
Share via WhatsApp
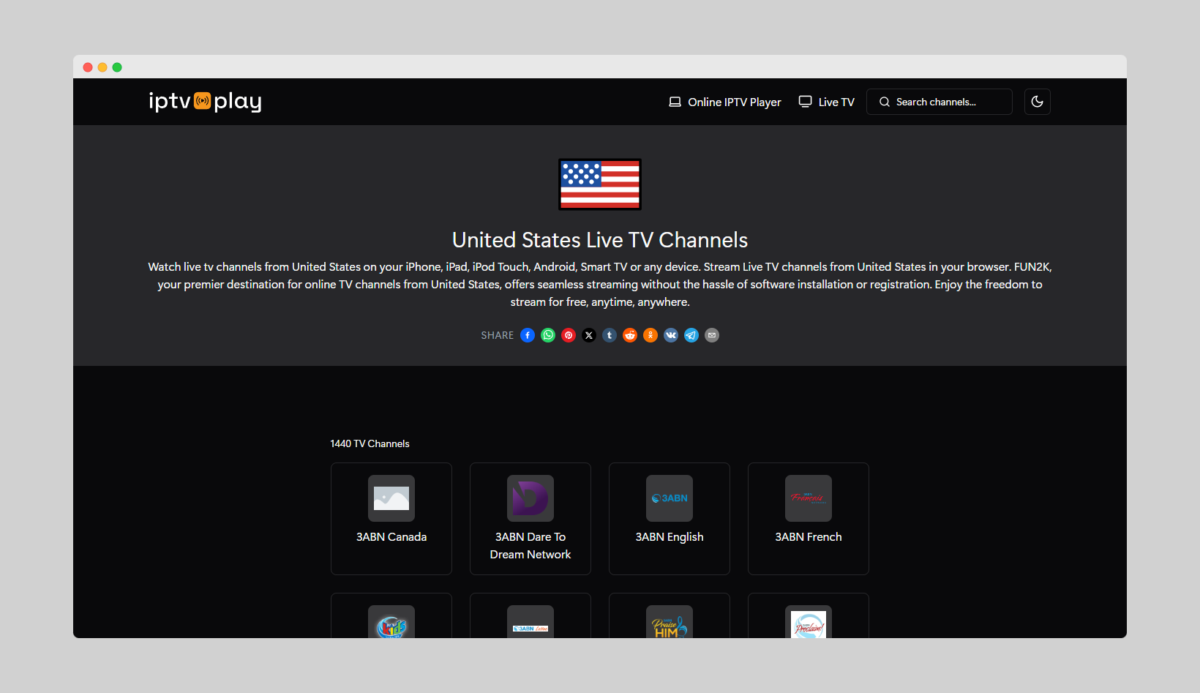click(x=548, y=335)
